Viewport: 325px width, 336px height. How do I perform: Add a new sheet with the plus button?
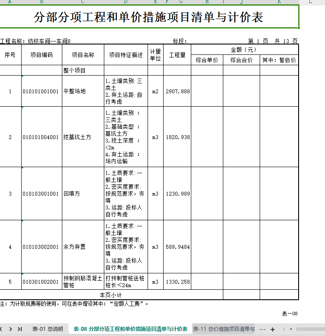click(272, 330)
